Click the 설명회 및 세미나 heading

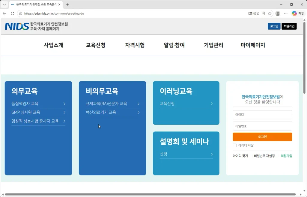pyautogui.click(x=184, y=142)
